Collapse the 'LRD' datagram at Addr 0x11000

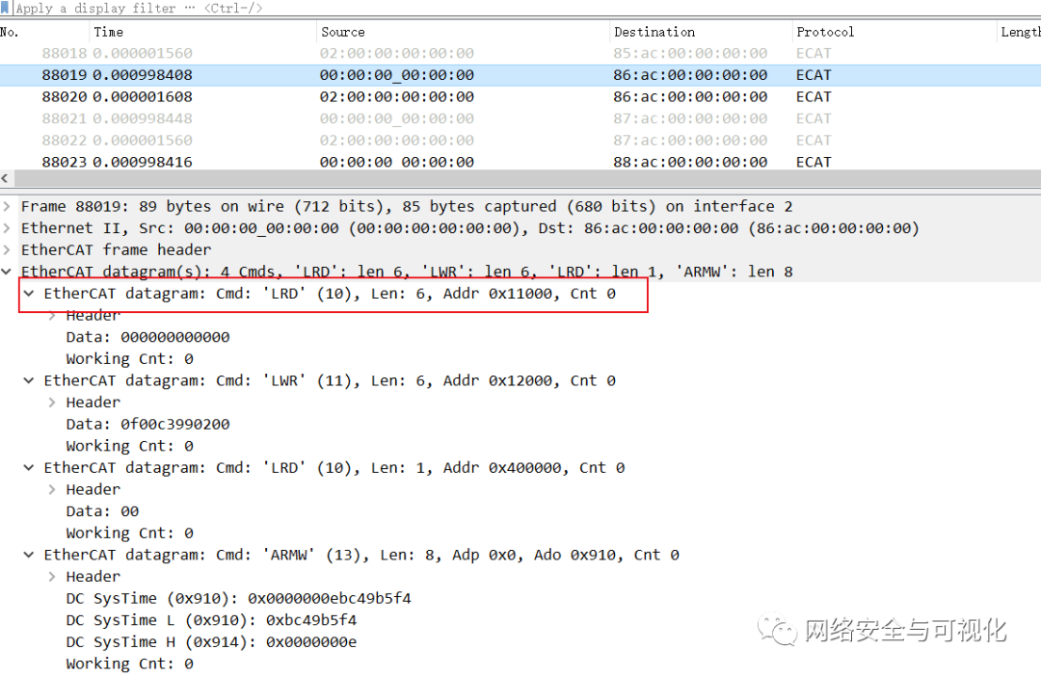(28, 293)
